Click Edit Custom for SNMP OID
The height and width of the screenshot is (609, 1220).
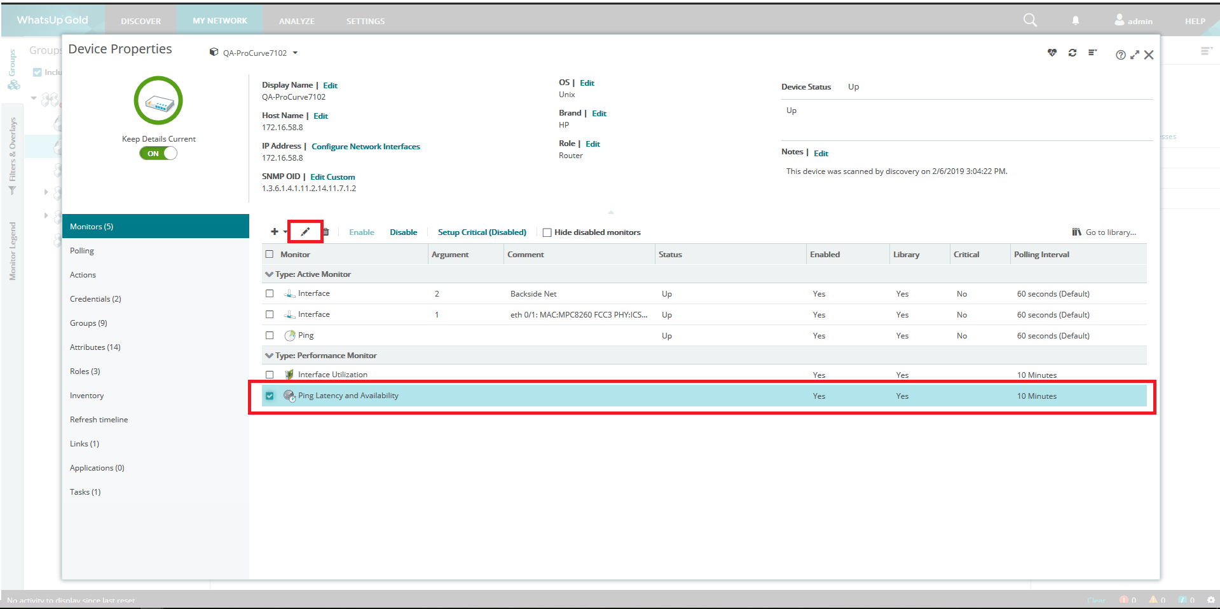[x=332, y=177]
